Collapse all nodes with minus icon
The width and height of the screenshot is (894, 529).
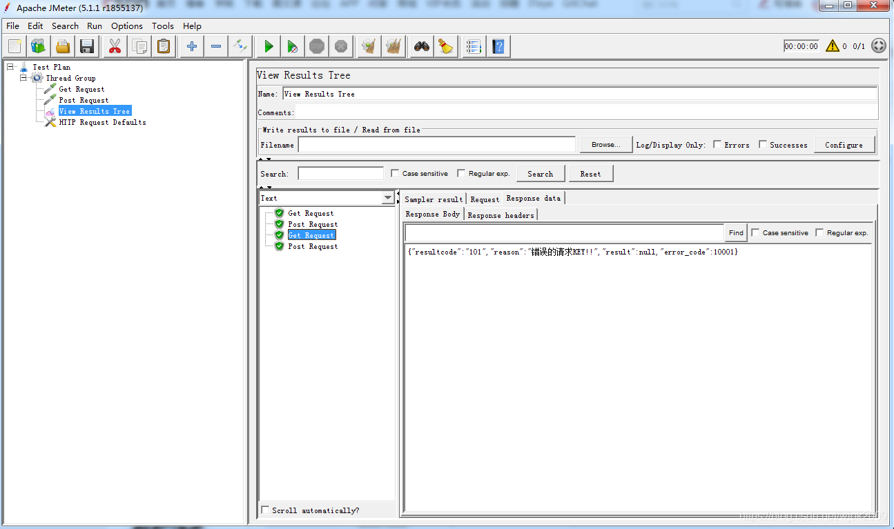[x=216, y=46]
